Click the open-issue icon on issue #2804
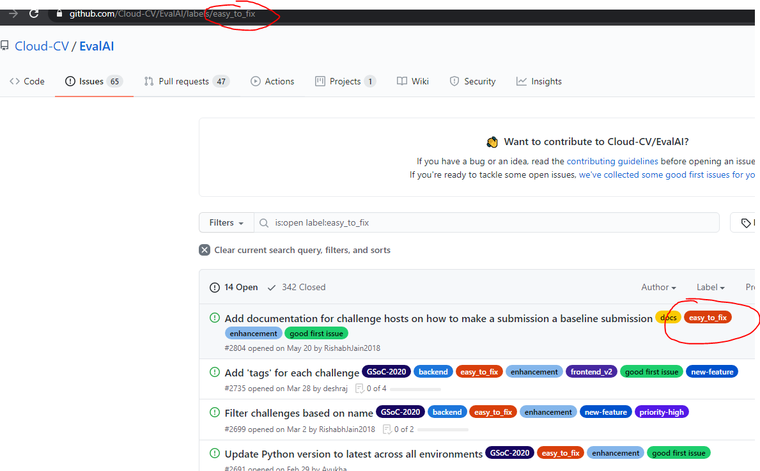The width and height of the screenshot is (760, 471). (x=215, y=318)
